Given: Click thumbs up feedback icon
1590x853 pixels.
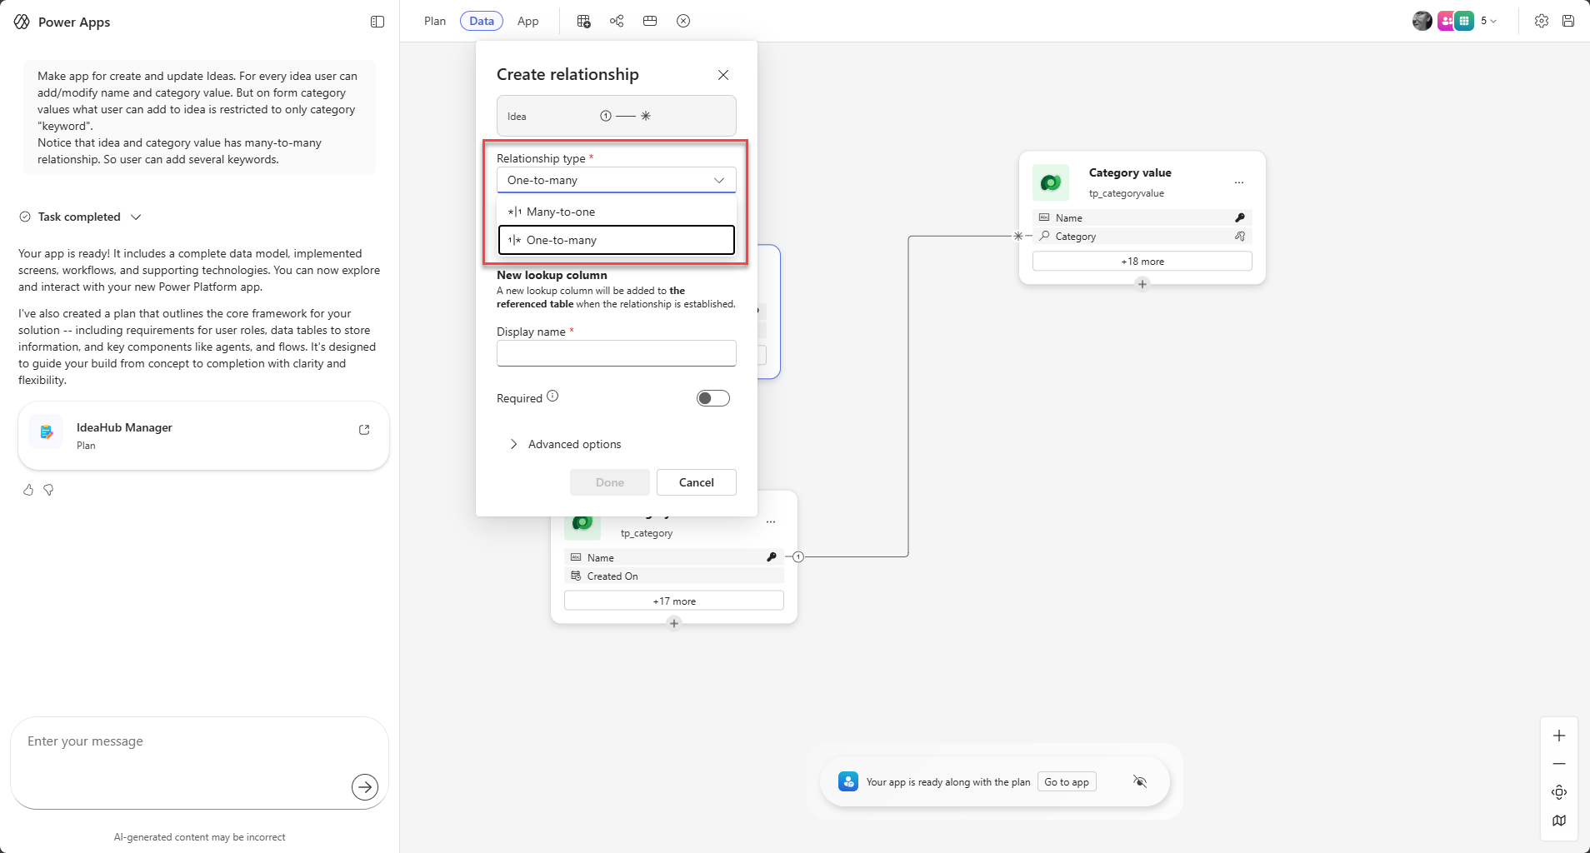Looking at the screenshot, I should 28,490.
